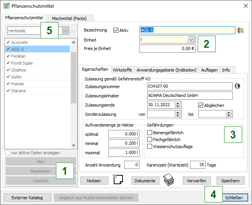The height and width of the screenshot is (205, 252).
Task: Uncheck the Abgleichen checkbox
Action: [201, 105]
